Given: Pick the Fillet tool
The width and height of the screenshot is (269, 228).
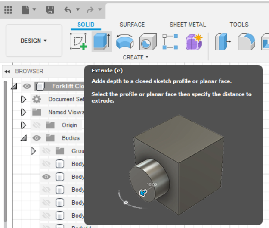Looking at the screenshot, I should (246, 42).
